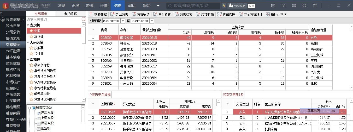353x132 pixels.
Task: Click star icon beside 营业部
Action: tap(31, 36)
